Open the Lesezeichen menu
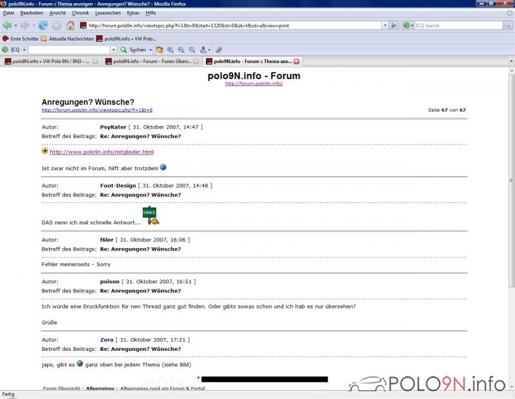 [108, 13]
